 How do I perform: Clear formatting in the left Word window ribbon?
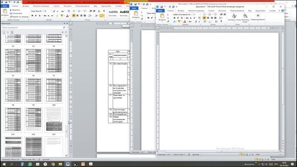coord(69,11)
